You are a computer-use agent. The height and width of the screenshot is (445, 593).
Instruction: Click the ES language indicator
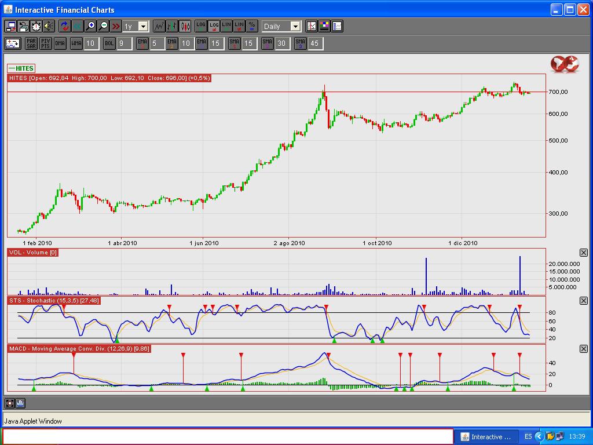[528, 436]
